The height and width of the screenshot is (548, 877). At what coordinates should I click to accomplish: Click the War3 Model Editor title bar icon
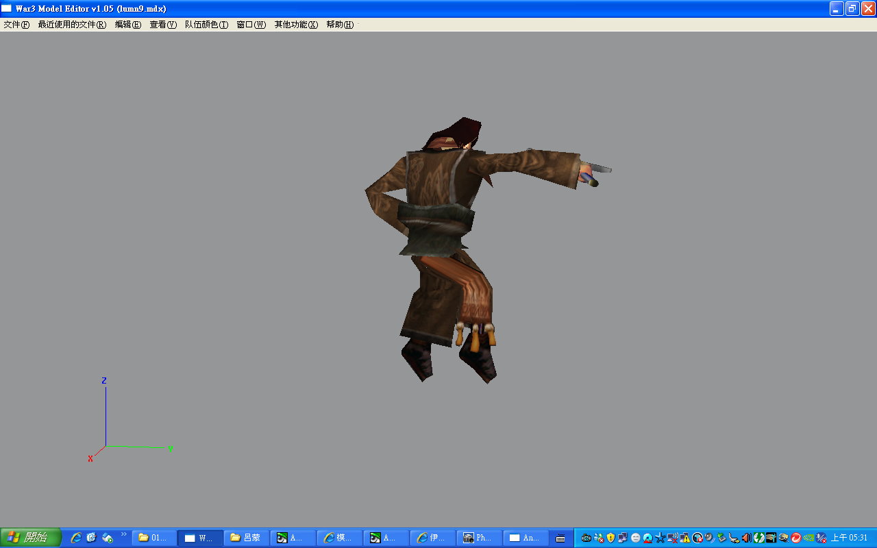click(6, 8)
